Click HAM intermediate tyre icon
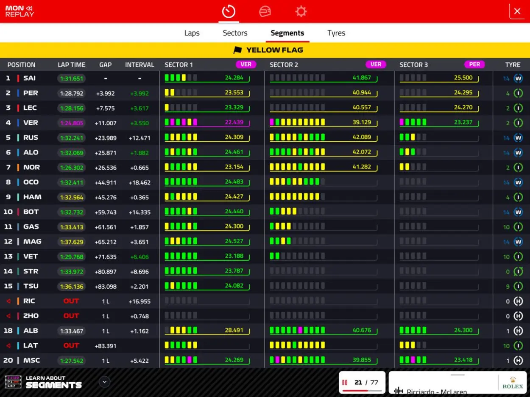Screen dimensions: 530x397 pos(518,197)
